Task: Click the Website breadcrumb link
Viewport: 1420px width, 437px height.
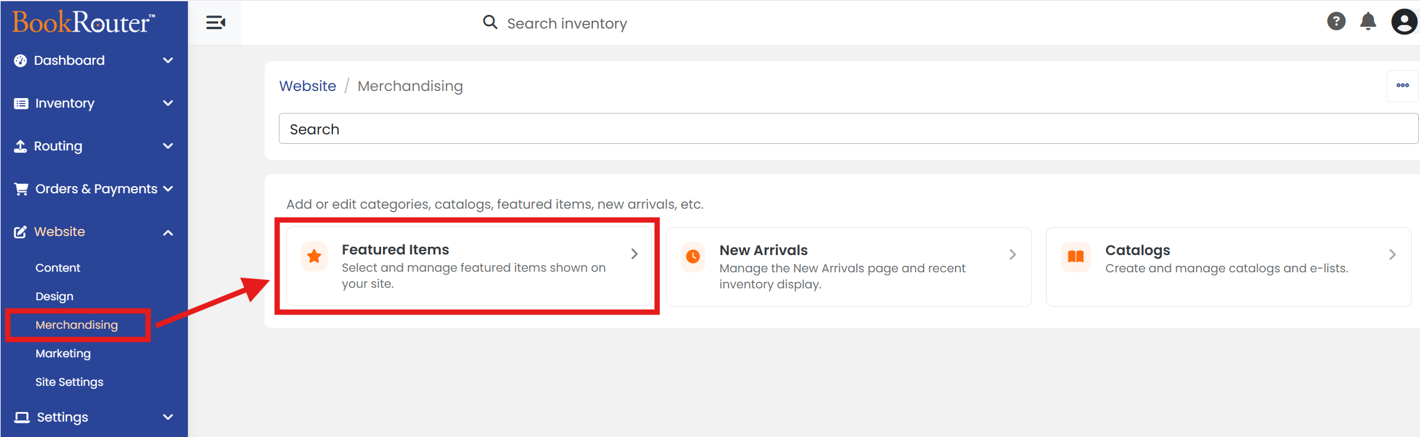Action: tap(308, 86)
